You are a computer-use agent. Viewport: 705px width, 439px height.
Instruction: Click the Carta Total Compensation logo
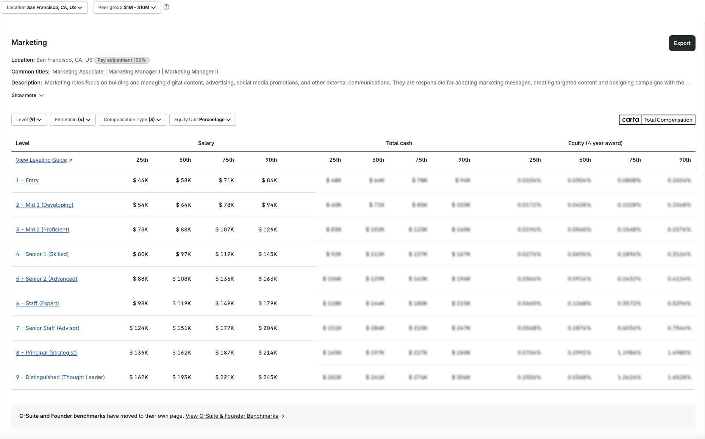coord(657,120)
